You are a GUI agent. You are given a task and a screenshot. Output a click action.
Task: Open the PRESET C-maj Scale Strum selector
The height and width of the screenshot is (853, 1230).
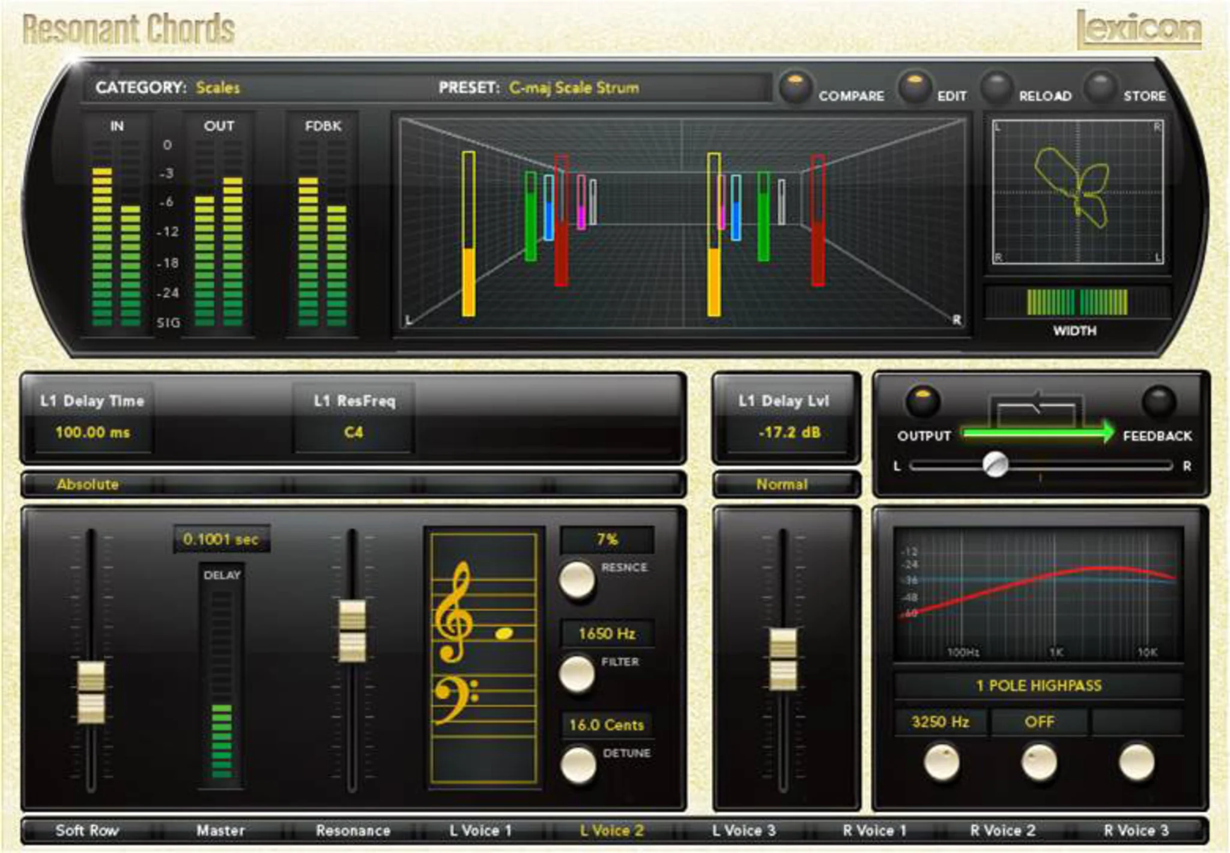[574, 88]
